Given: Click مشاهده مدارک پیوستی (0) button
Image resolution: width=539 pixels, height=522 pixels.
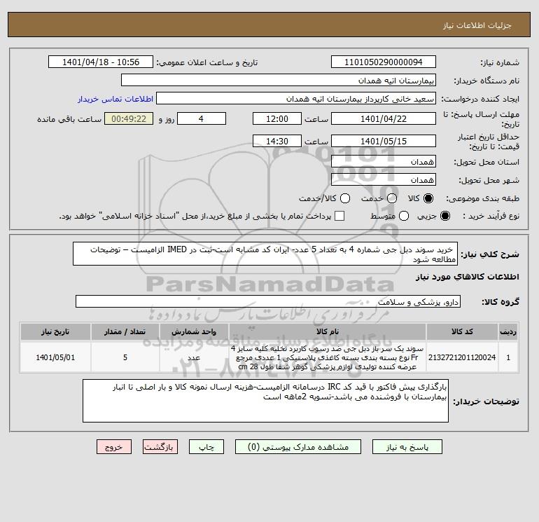Looking at the screenshot, I should click(298, 447).
